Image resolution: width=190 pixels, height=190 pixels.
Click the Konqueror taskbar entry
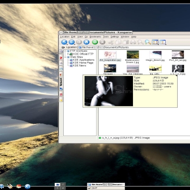106,185
